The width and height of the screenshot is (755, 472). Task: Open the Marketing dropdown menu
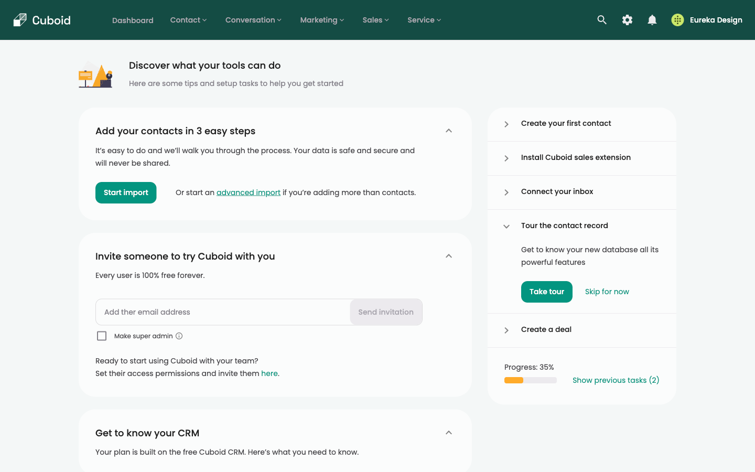[322, 20]
